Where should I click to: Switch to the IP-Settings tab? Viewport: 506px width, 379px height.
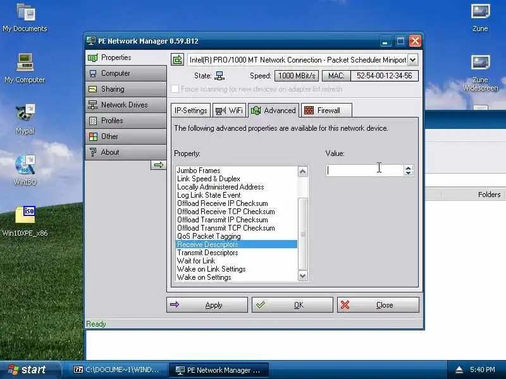[x=191, y=111]
